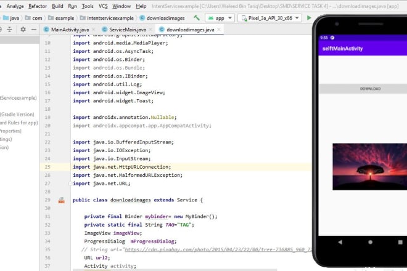407x271 pixels.
Task: Open the VCS menu
Action: click(103, 6)
